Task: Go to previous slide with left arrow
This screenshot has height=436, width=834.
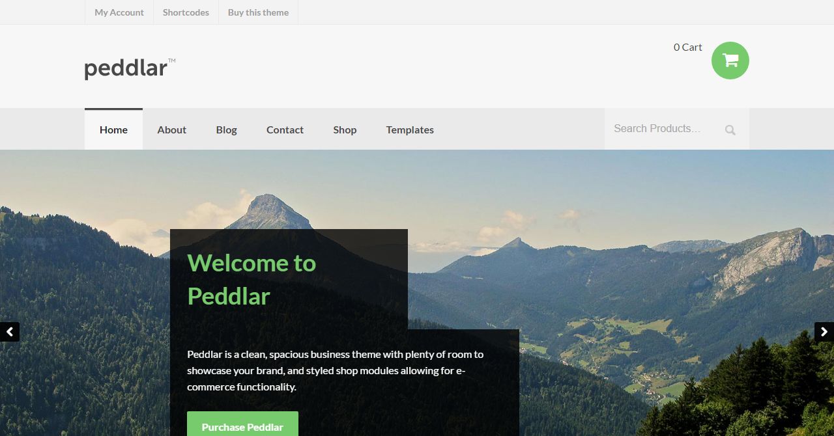Action: click(x=10, y=332)
